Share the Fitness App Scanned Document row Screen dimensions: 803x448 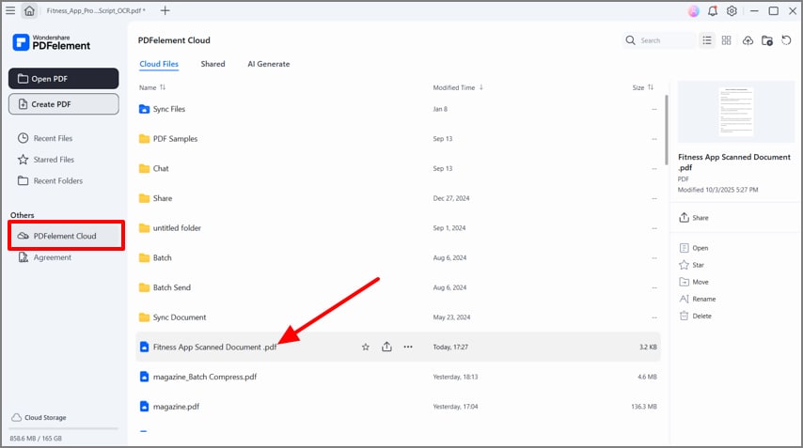tap(386, 347)
